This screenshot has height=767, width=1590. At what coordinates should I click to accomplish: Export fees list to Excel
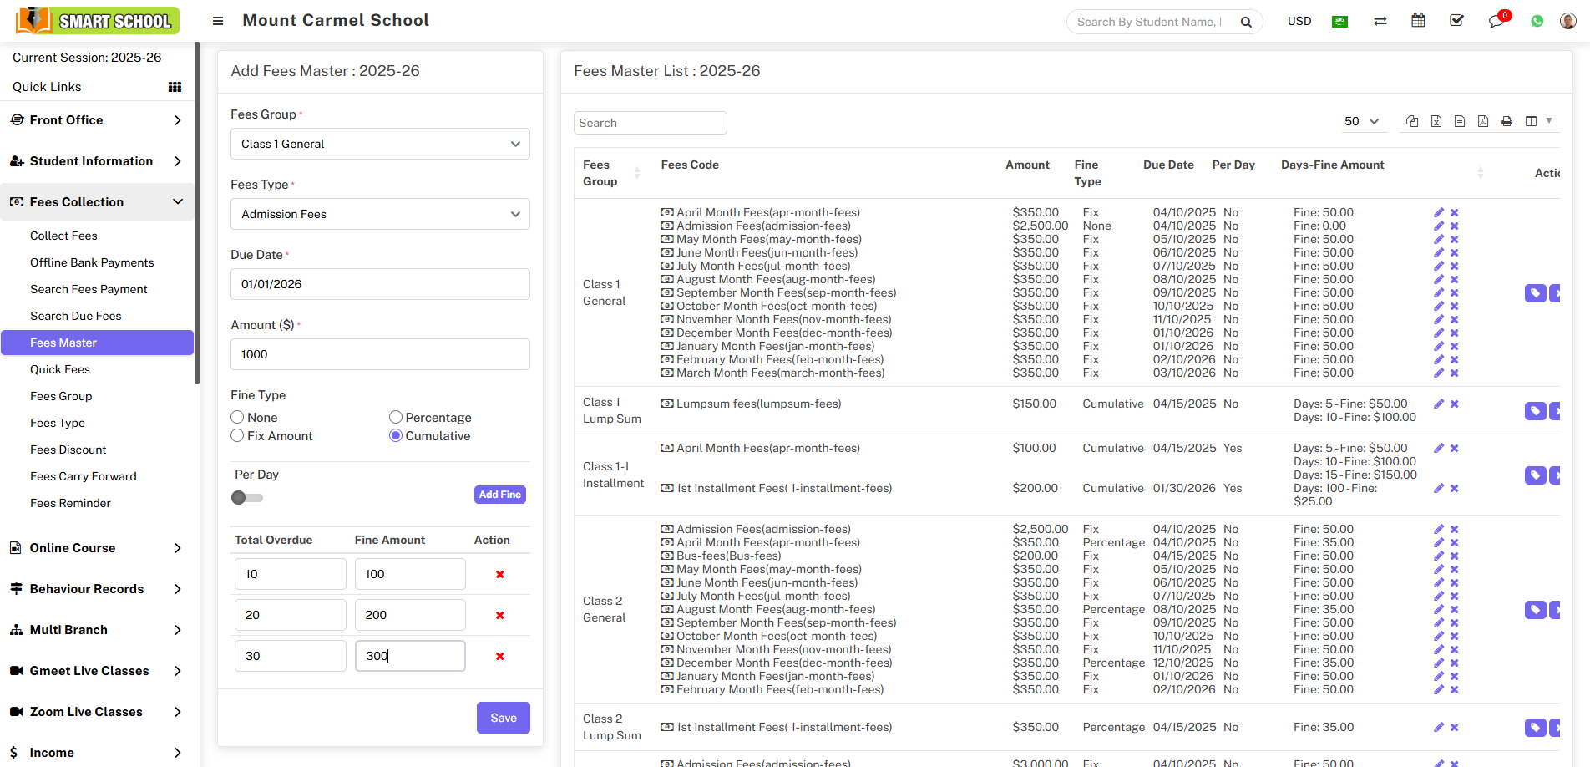coord(1436,121)
